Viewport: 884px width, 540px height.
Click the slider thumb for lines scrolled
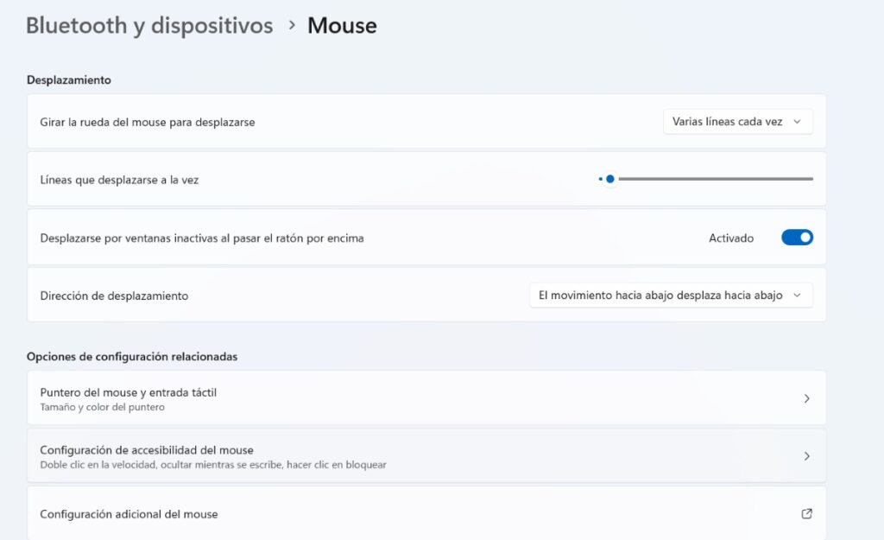pos(609,179)
